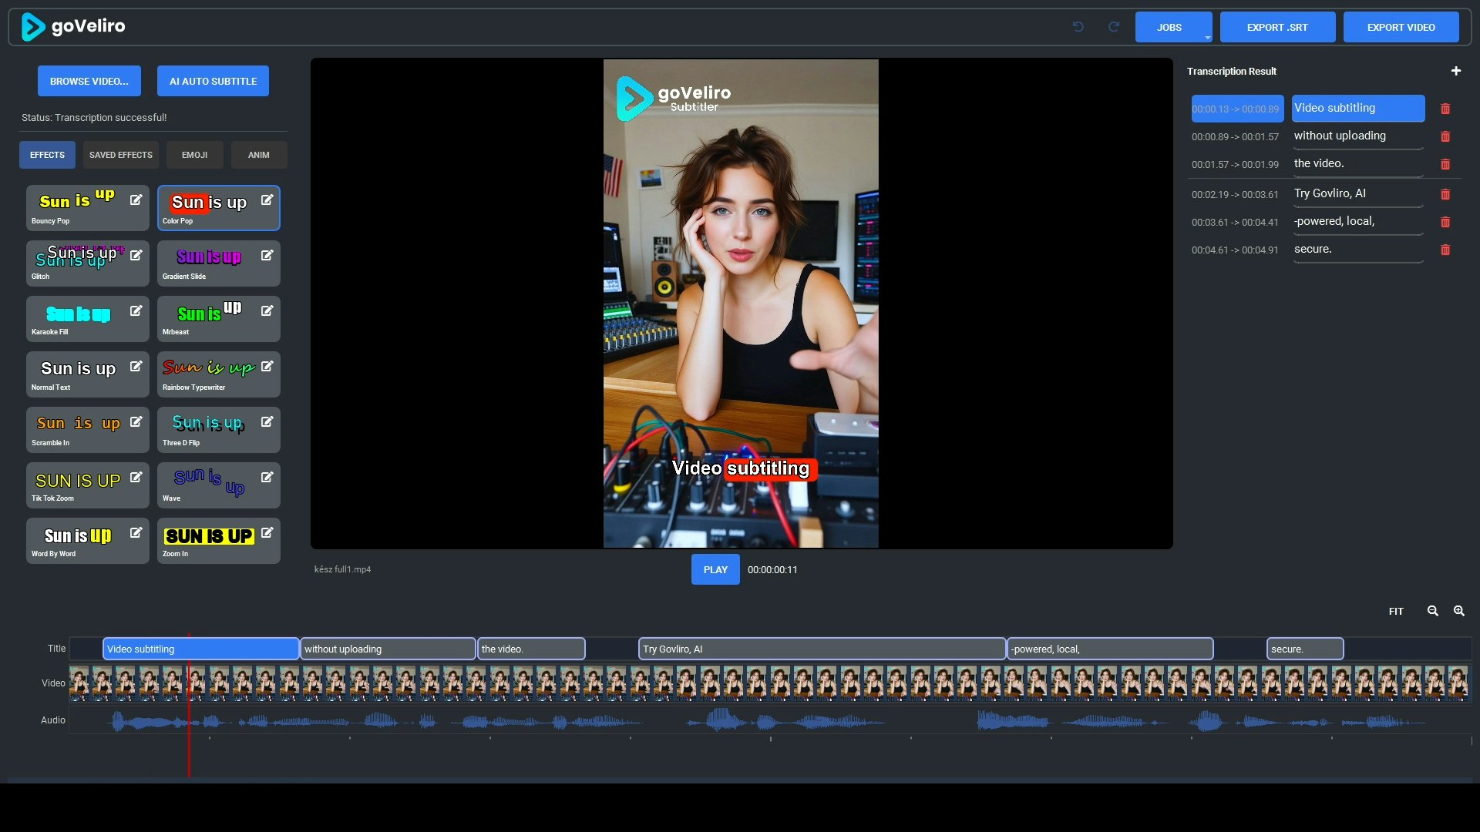1480x832 pixels.
Task: Redo the last undone action
Action: pos(1114,27)
